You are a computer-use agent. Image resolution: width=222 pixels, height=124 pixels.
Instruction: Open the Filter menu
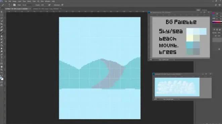[x=34, y=1]
